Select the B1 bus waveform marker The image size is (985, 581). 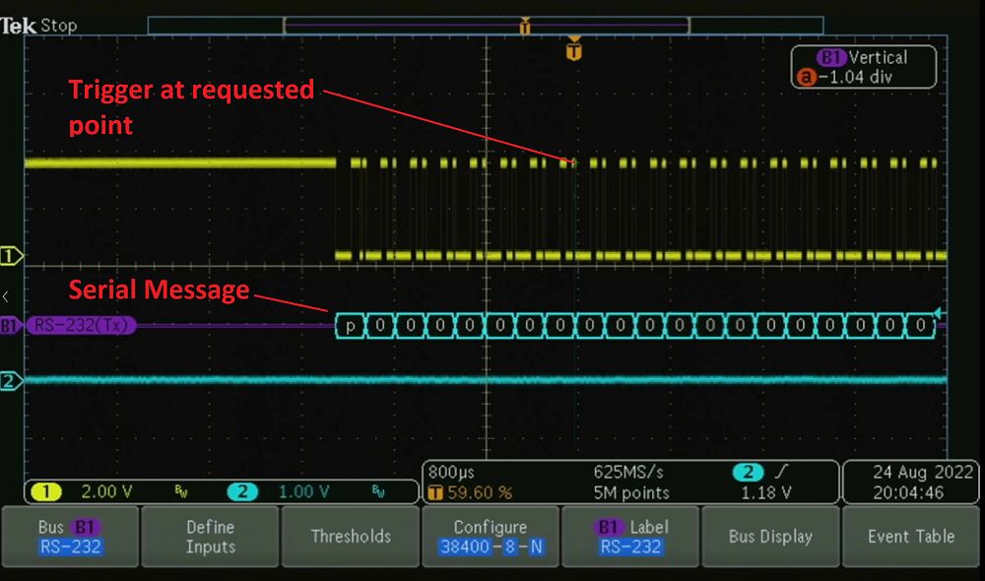click(10, 325)
